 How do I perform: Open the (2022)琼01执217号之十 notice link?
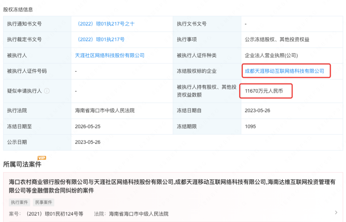pyautogui.click(x=105, y=24)
